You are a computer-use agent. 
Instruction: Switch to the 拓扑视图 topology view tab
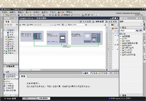tap(86, 22)
